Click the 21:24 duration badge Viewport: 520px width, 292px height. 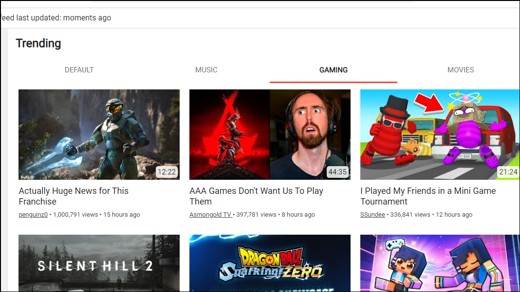coord(508,172)
